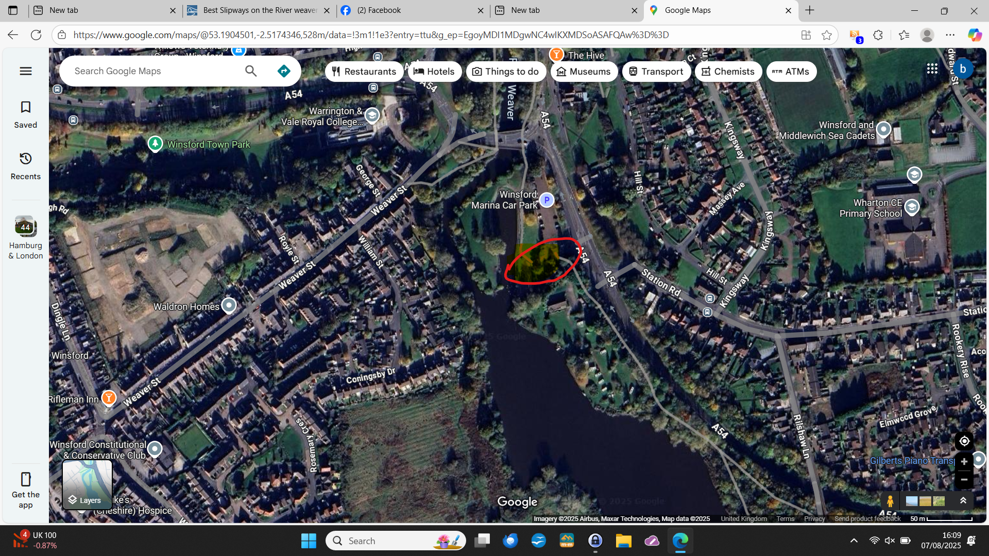Select the Hotels filter chip
The image size is (989, 556).
[434, 72]
